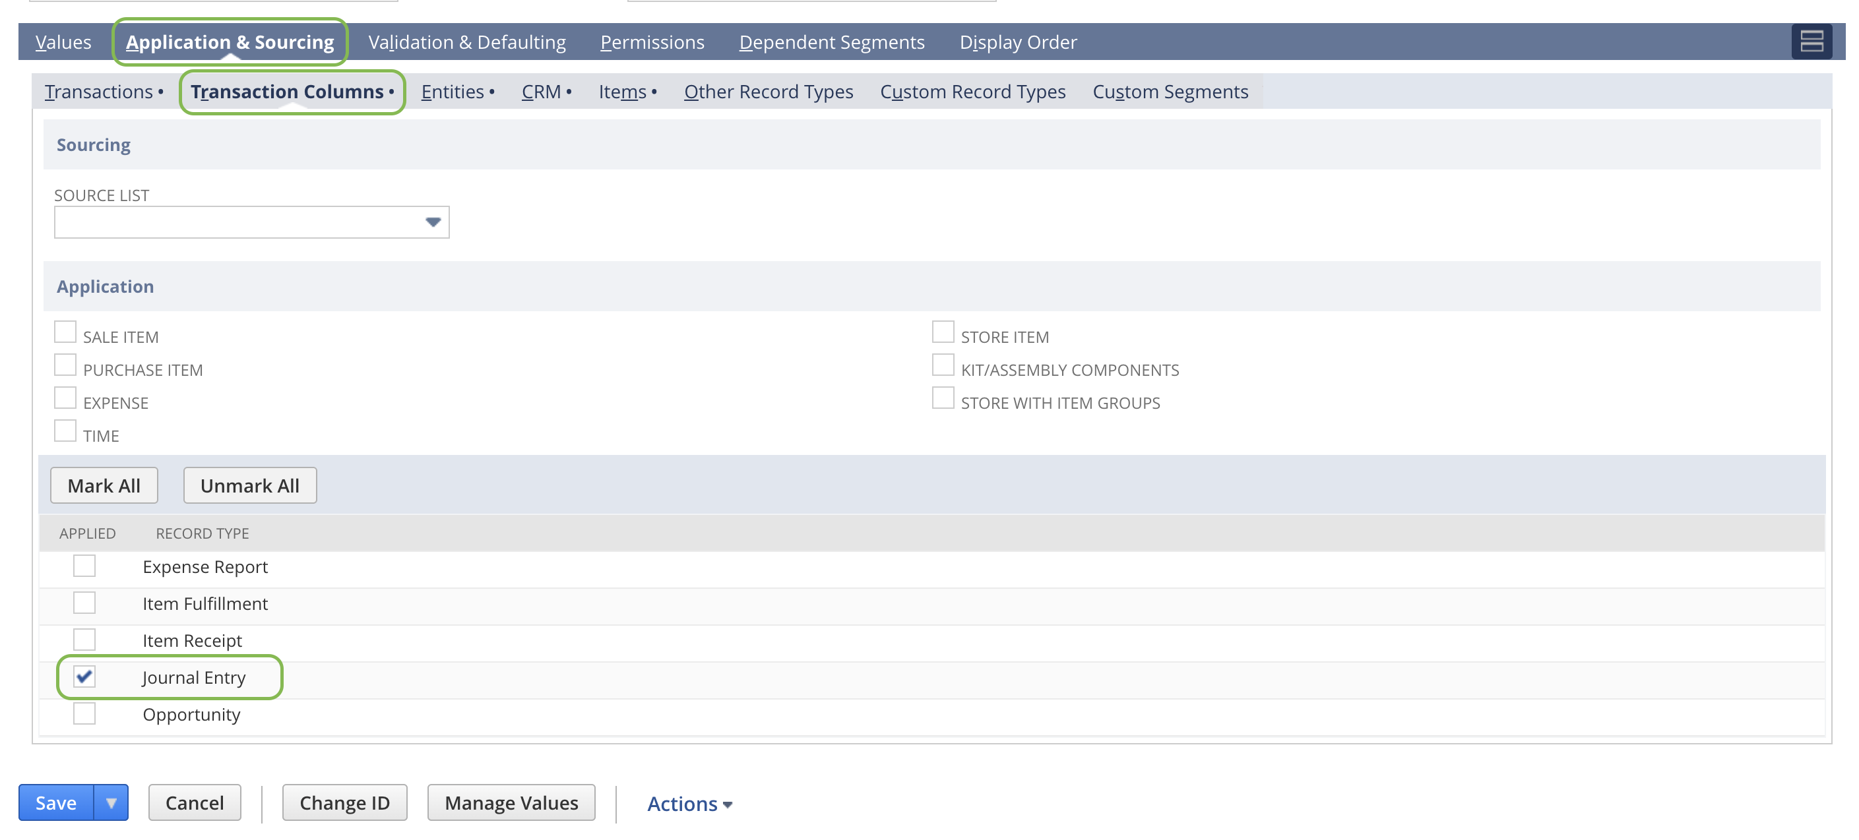This screenshot has width=1859, height=840.
Task: Expand the Source List dropdown arrow
Action: click(432, 222)
